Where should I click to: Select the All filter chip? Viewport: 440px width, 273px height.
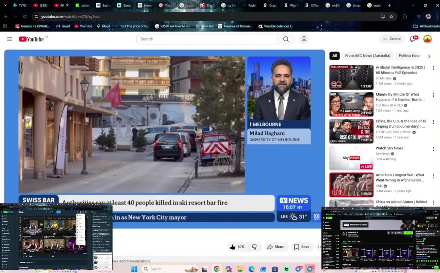point(335,56)
